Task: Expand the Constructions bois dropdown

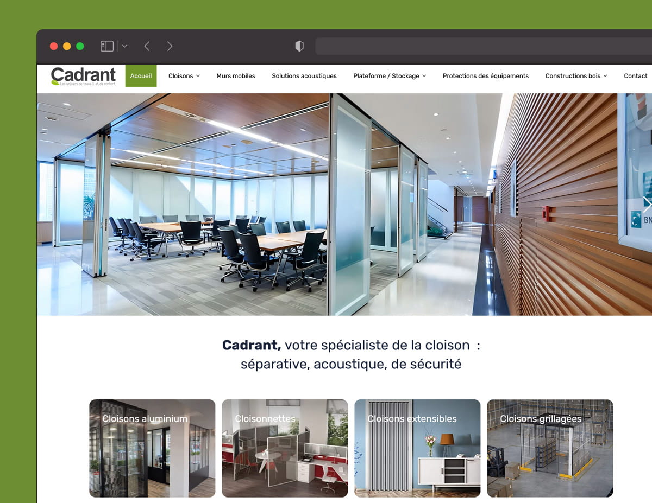Action: pyautogui.click(x=576, y=76)
